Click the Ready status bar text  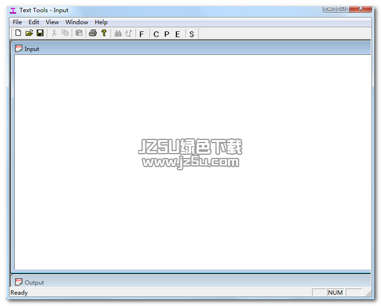click(19, 292)
